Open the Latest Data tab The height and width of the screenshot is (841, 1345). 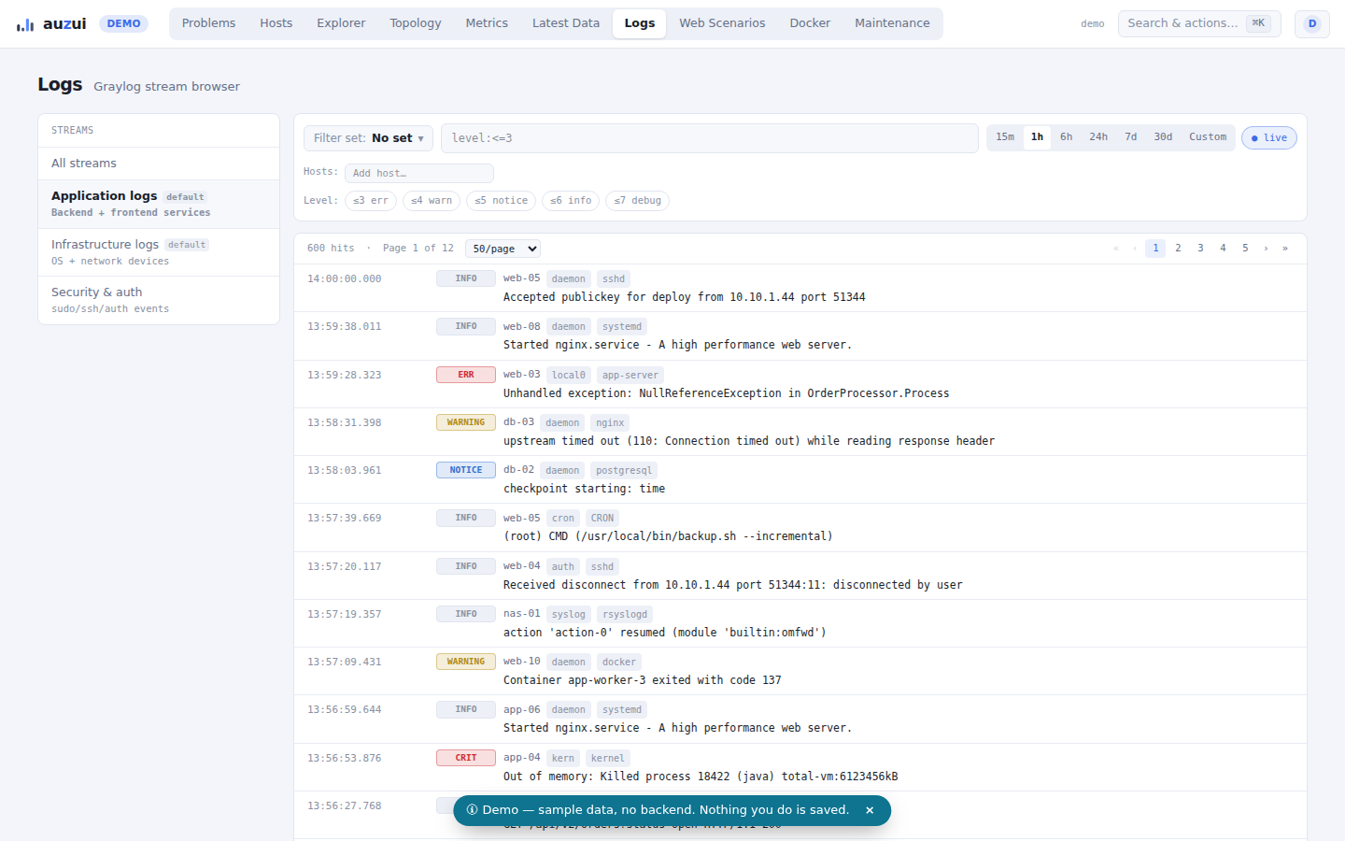tap(566, 23)
